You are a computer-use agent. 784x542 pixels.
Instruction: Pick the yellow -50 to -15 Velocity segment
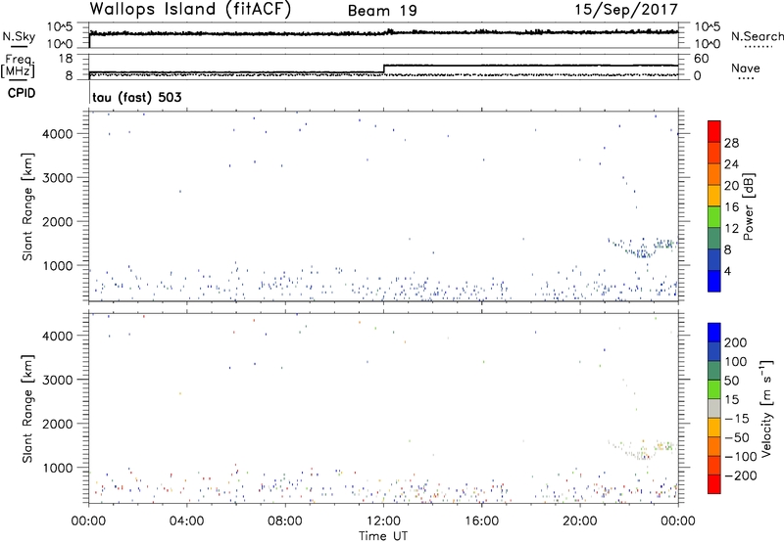click(x=714, y=428)
